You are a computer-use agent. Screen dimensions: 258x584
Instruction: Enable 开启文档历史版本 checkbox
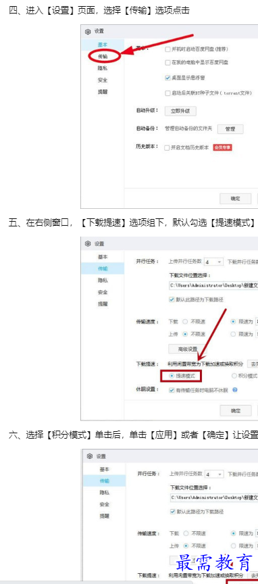[x=167, y=147]
